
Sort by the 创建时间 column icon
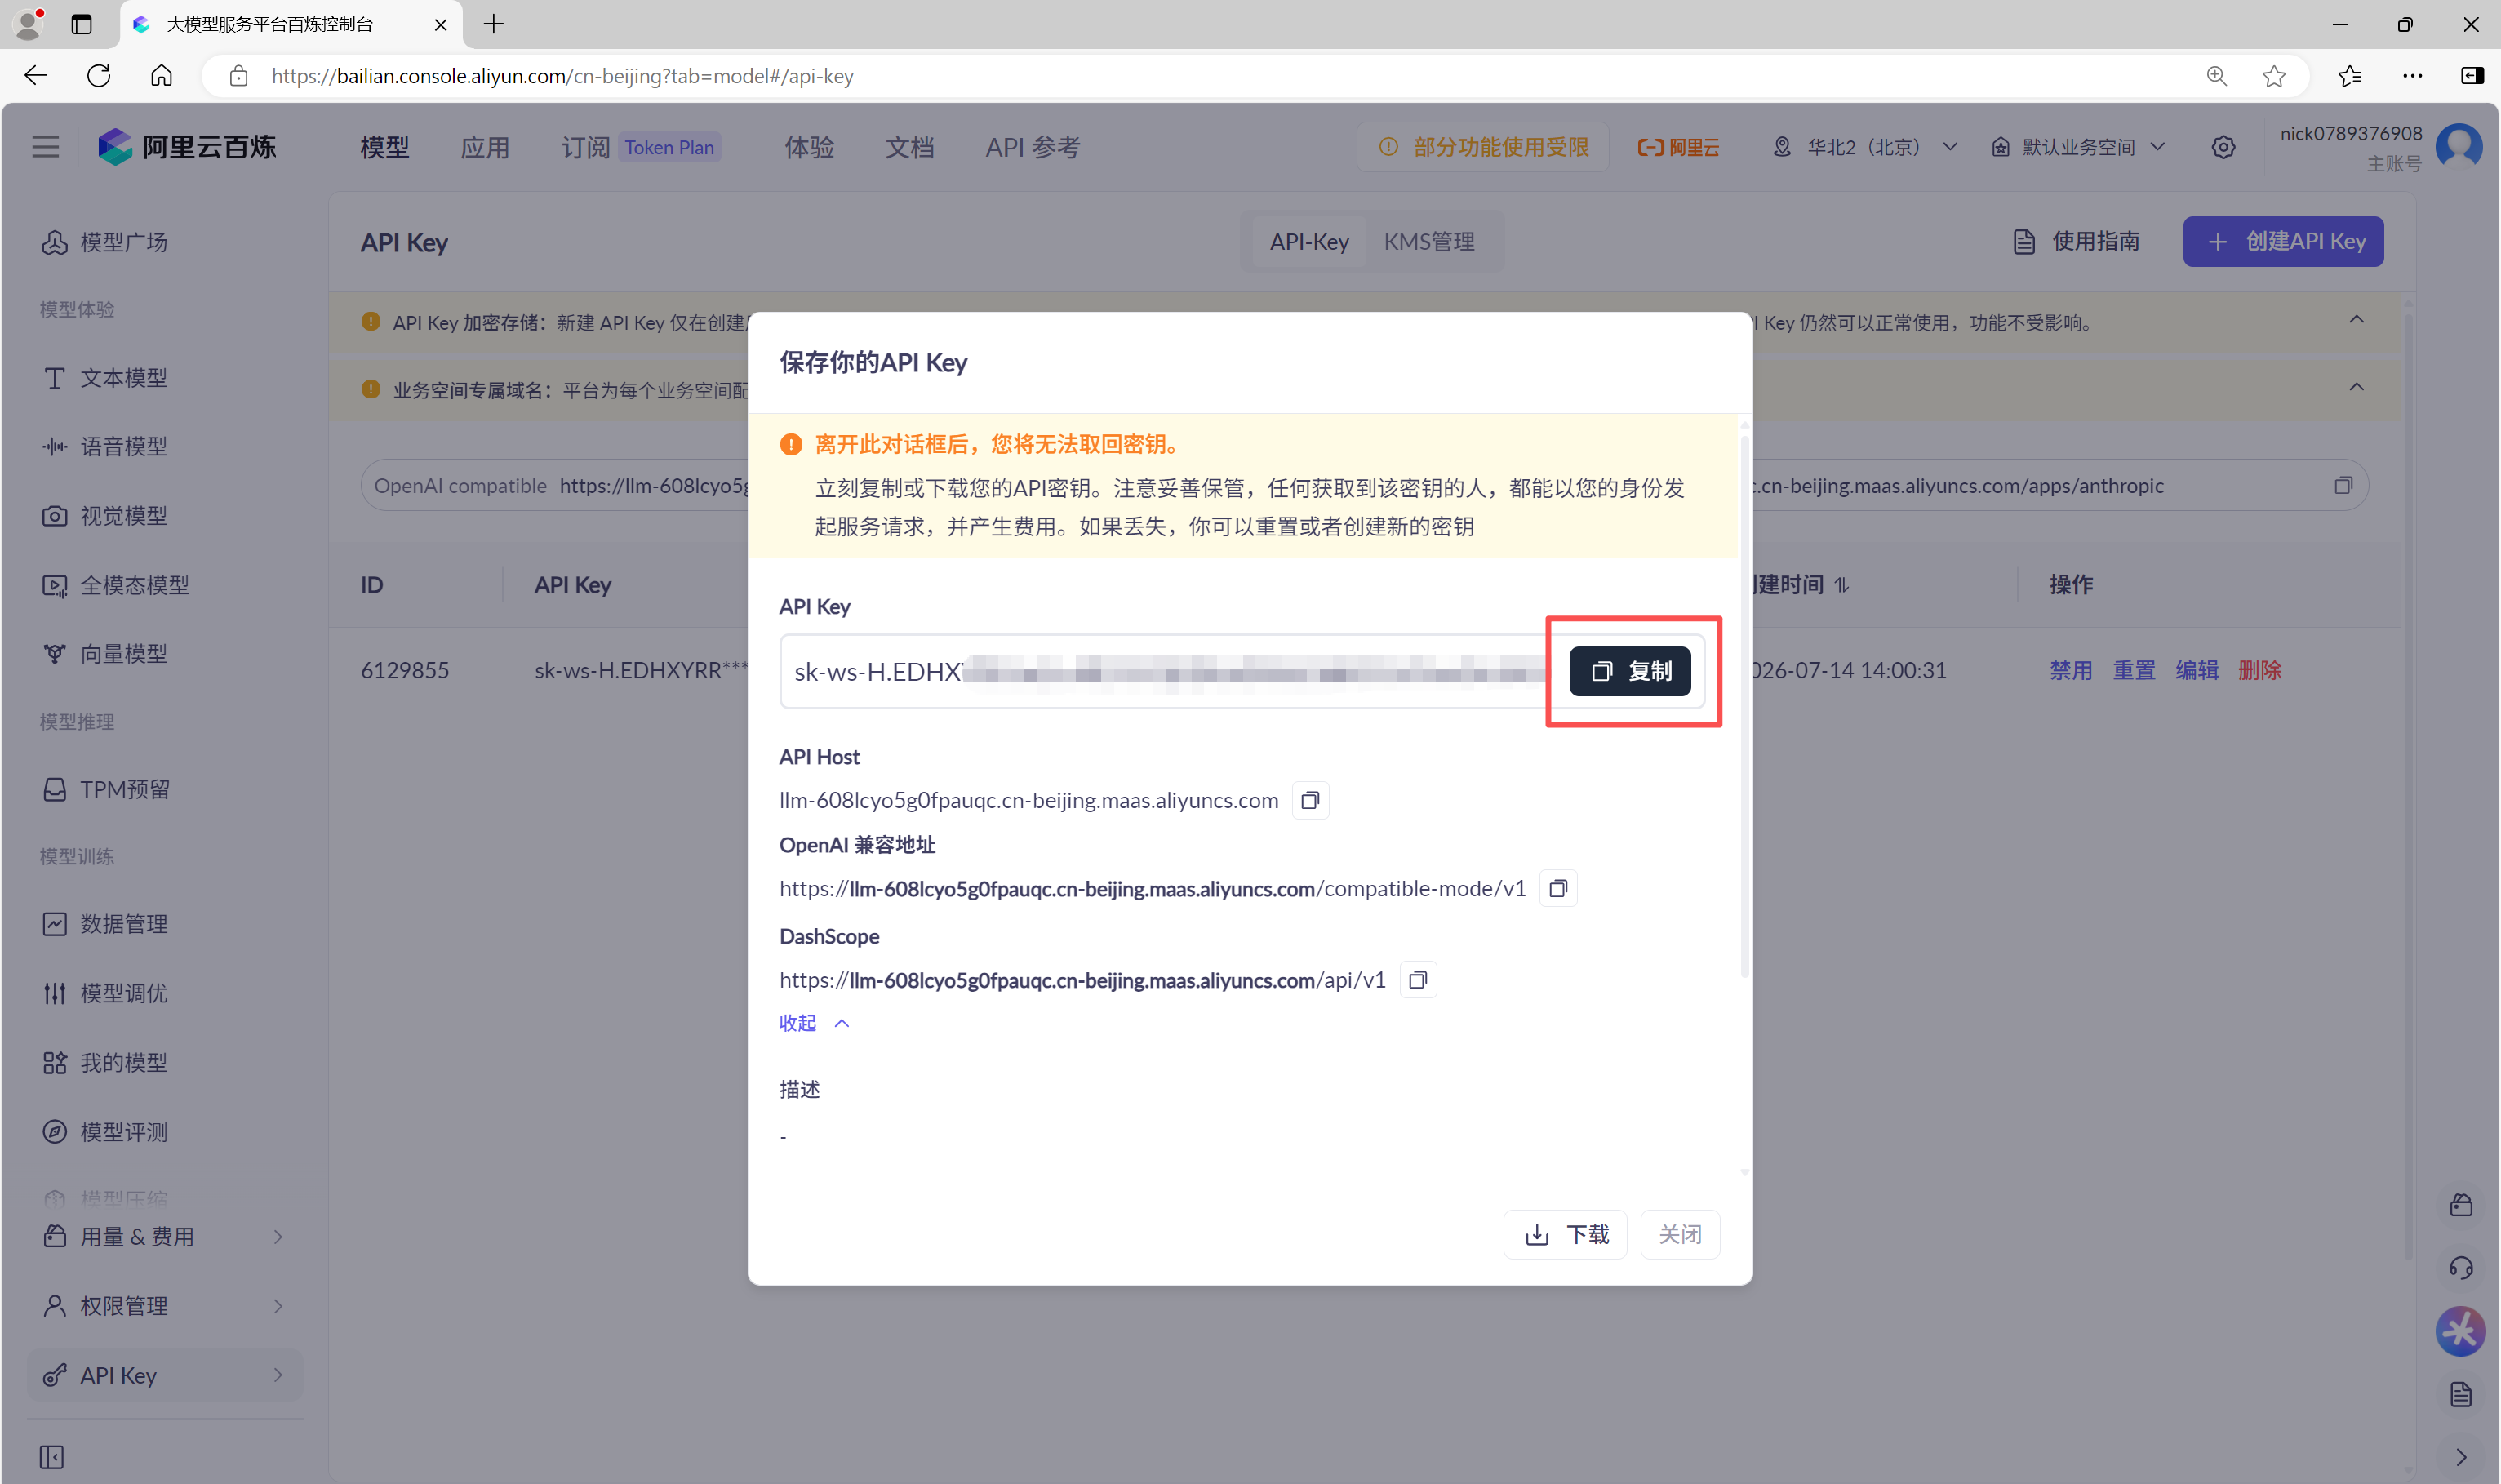tap(1842, 585)
